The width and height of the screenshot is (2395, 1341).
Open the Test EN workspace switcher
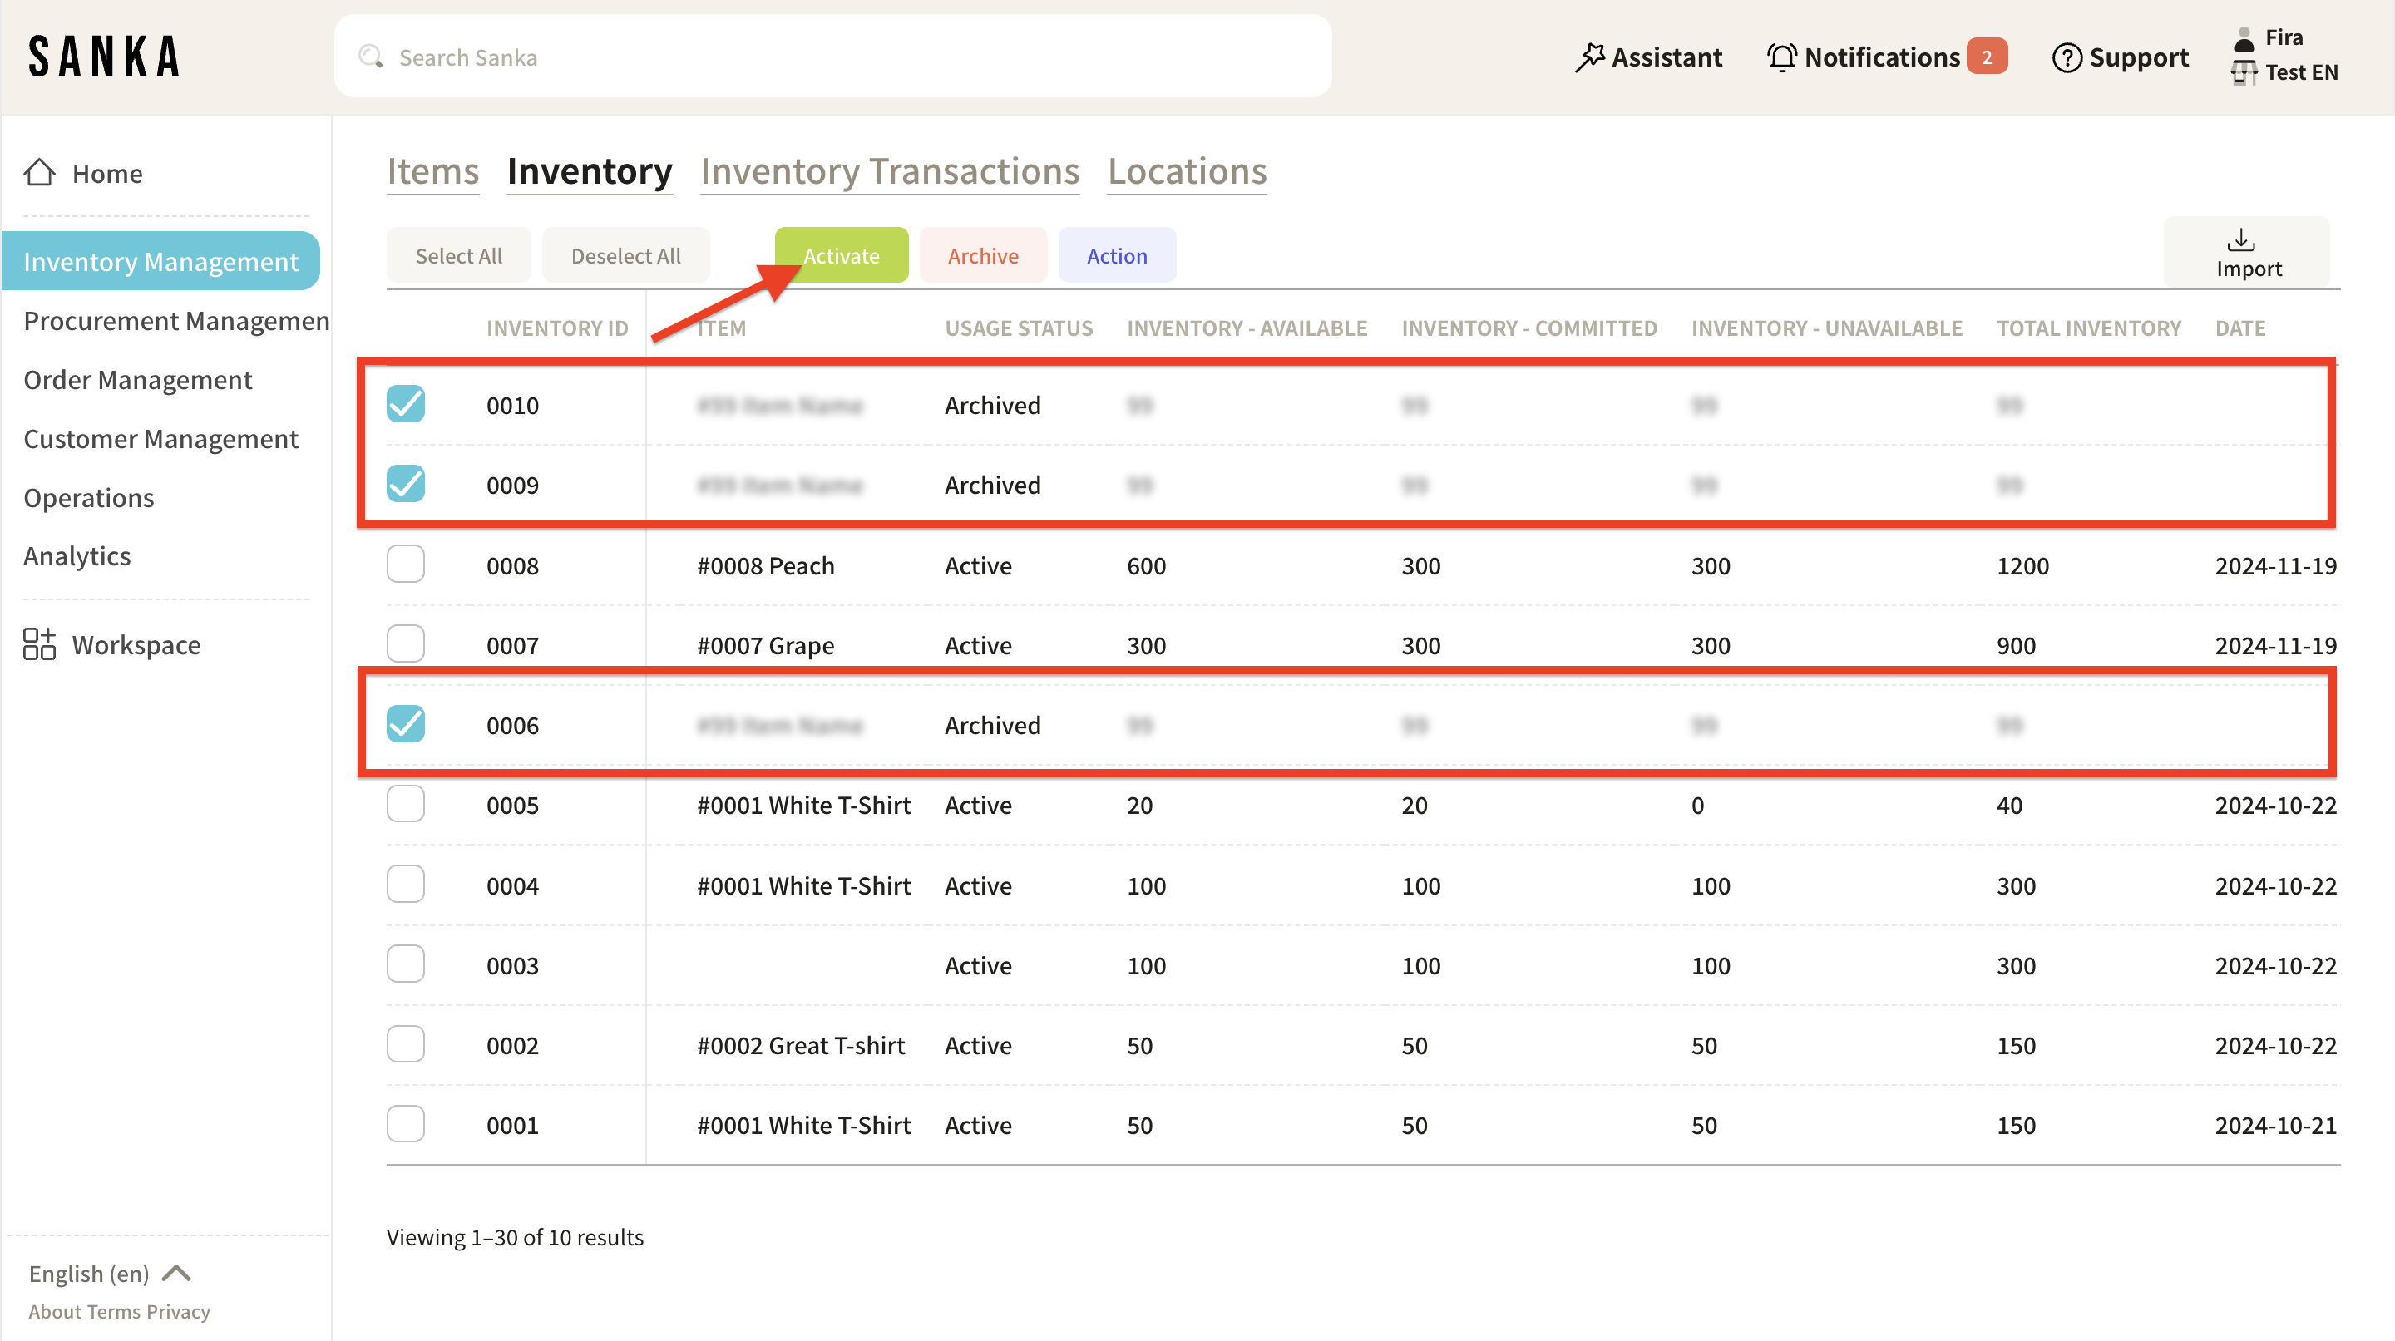2300,72
